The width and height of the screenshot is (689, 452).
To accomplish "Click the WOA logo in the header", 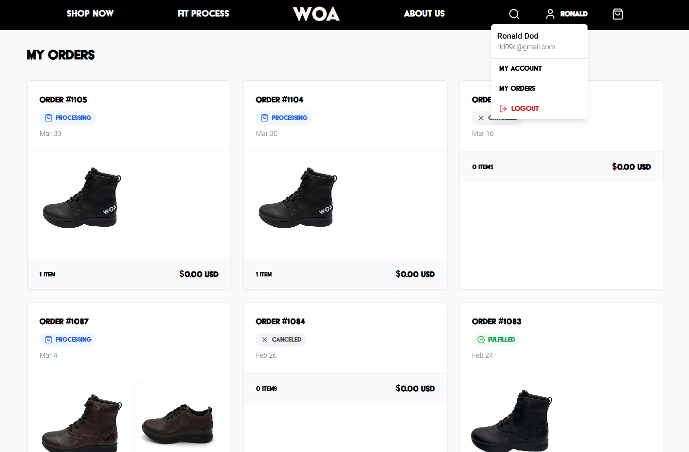I will [x=316, y=14].
